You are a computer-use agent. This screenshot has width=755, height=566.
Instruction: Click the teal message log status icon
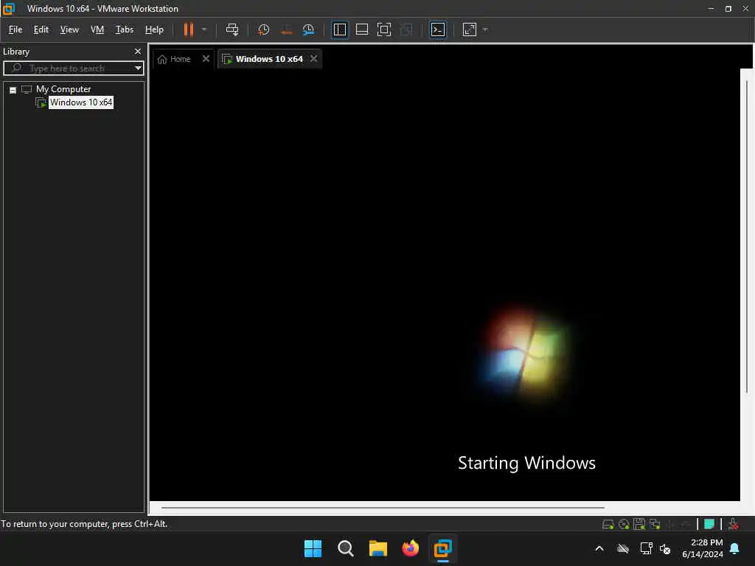click(x=709, y=524)
